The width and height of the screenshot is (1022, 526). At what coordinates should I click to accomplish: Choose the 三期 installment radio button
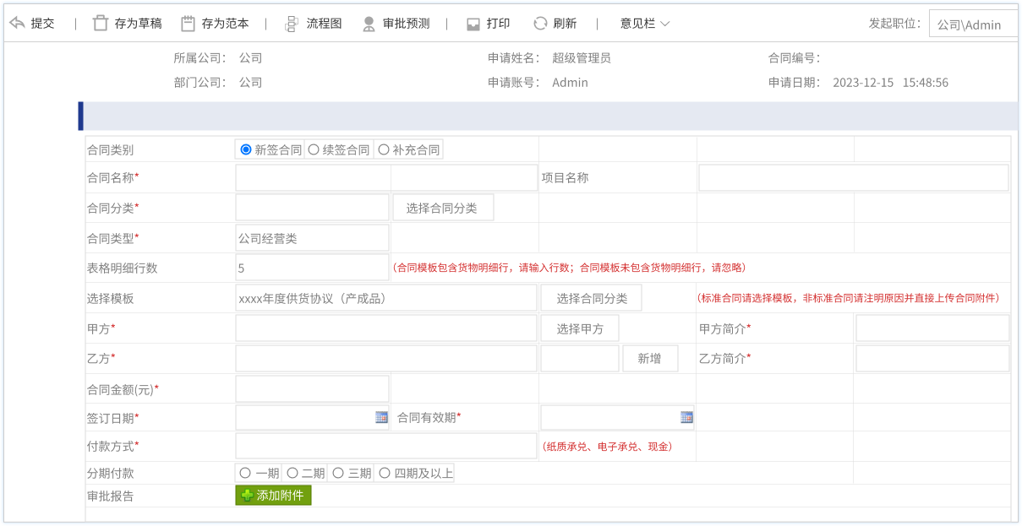coord(338,473)
